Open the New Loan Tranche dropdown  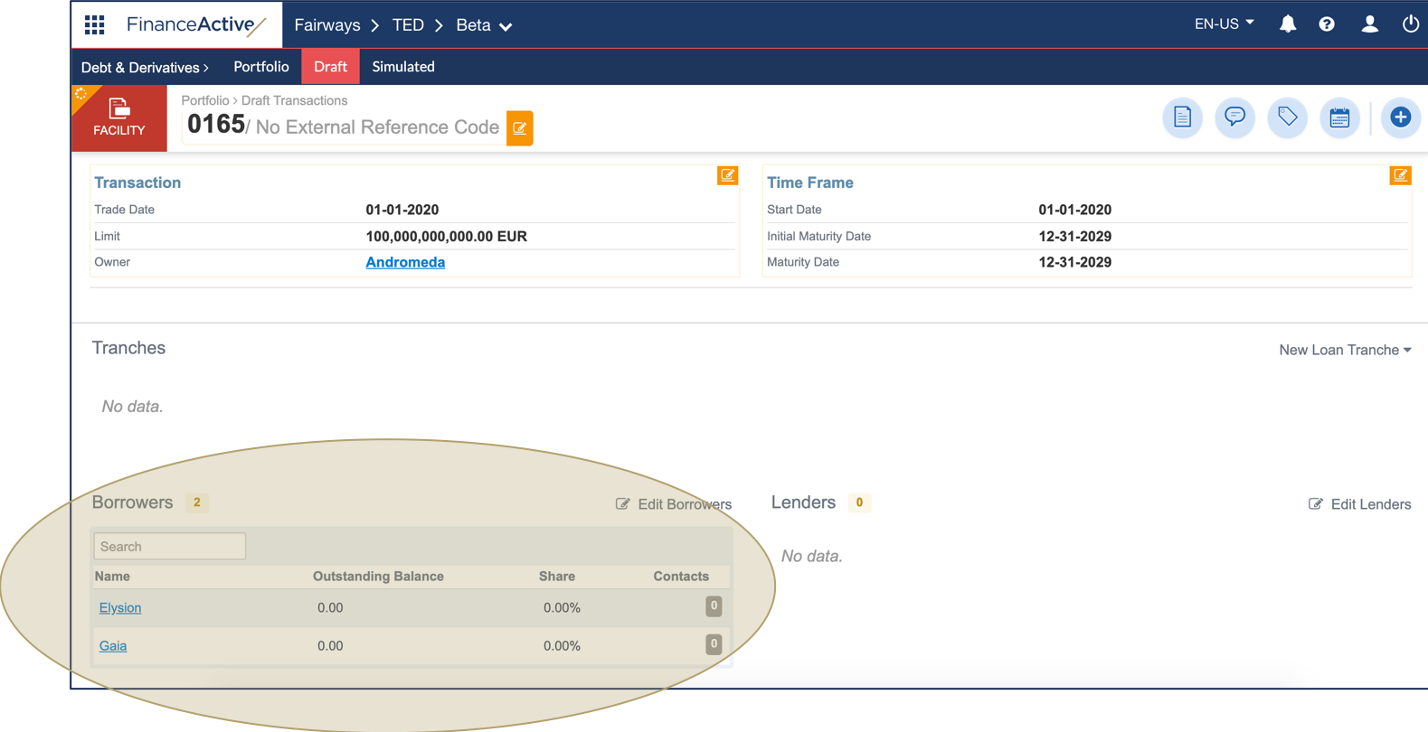pos(1344,350)
